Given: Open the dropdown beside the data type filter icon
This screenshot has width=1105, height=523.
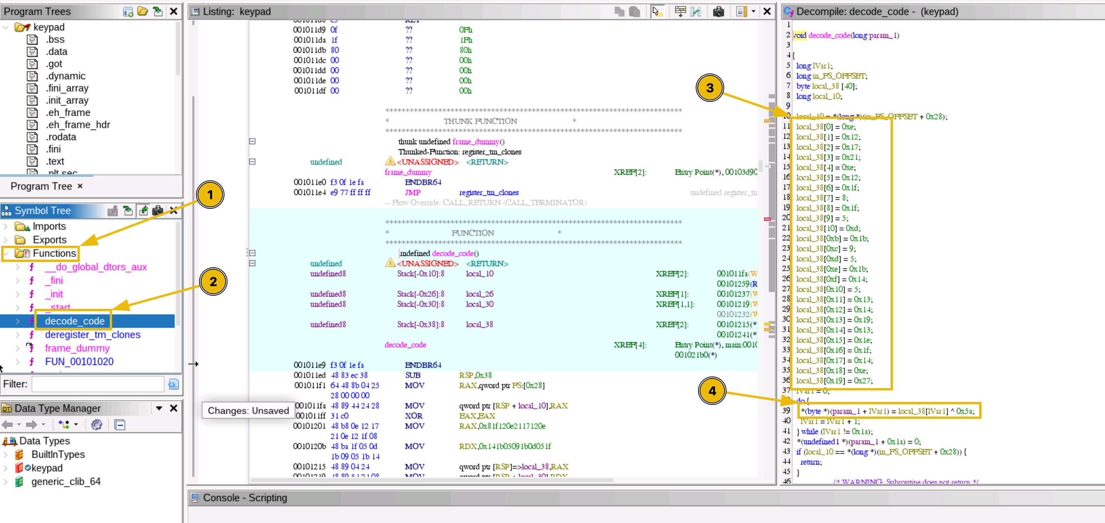Looking at the screenshot, I should 76,425.
